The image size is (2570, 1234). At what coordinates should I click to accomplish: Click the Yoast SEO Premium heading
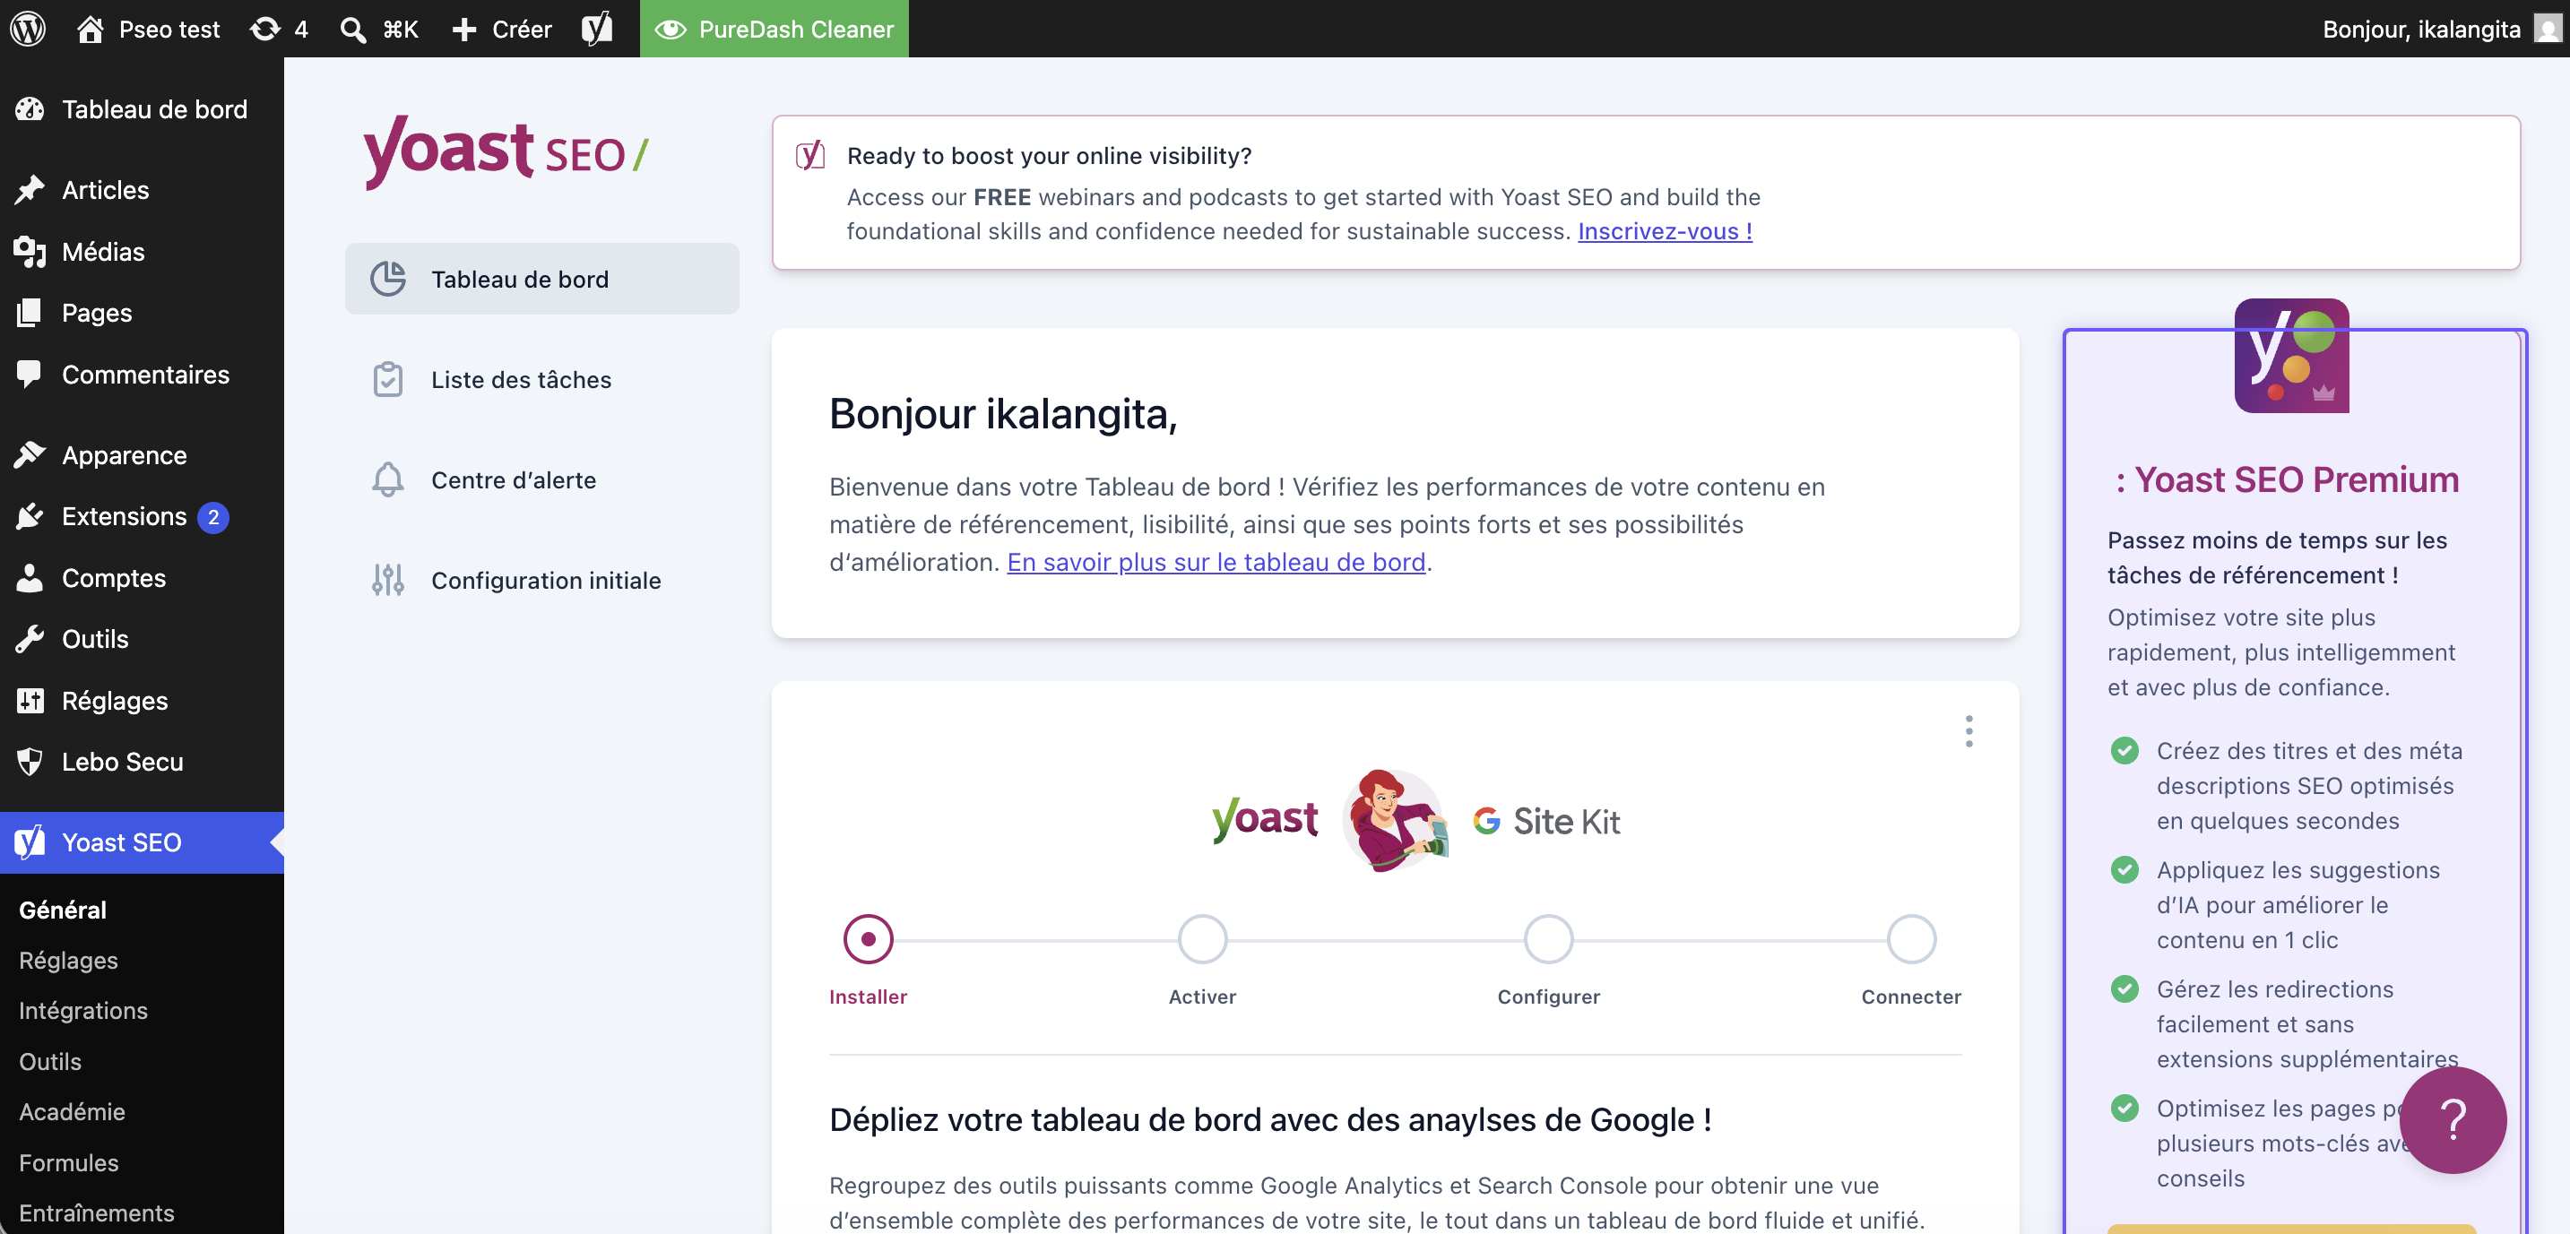[x=2287, y=479]
